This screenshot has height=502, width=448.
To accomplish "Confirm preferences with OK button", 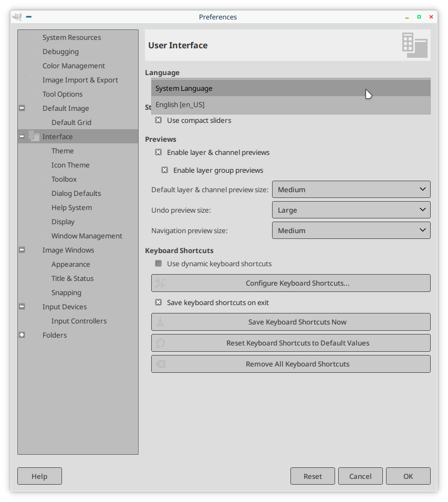I will click(x=408, y=476).
